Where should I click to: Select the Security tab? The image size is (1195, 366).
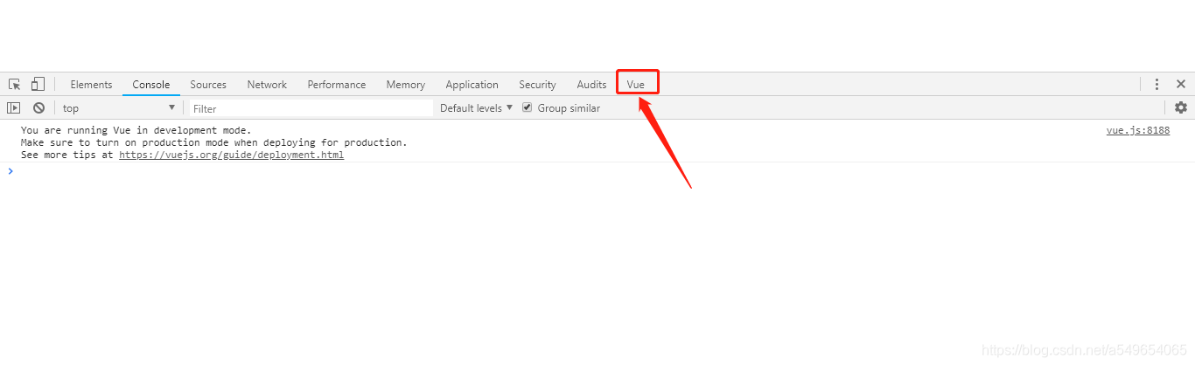537,85
